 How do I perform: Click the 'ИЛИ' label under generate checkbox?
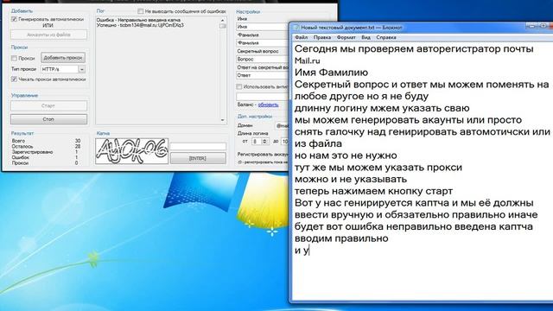pos(48,25)
